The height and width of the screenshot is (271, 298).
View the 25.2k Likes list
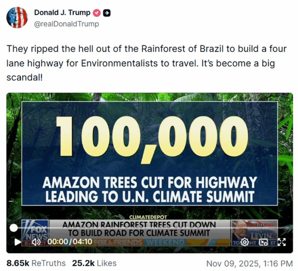[94, 263]
